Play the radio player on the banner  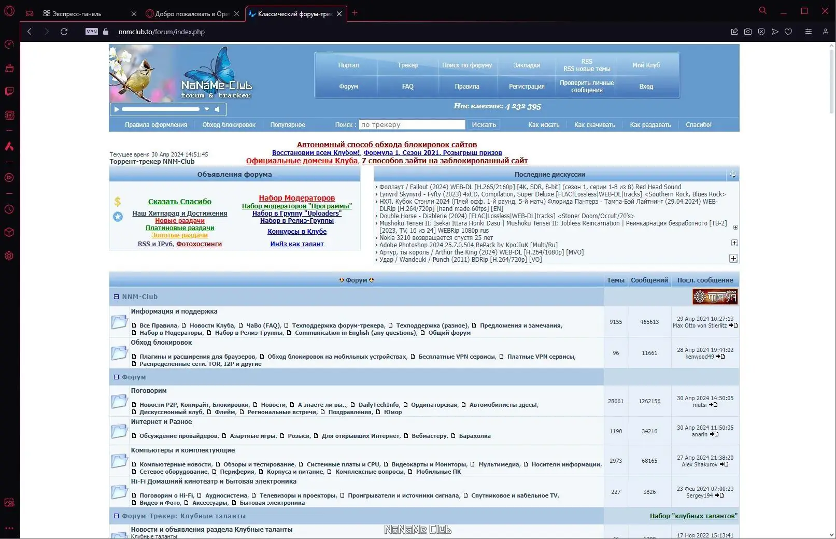point(117,109)
